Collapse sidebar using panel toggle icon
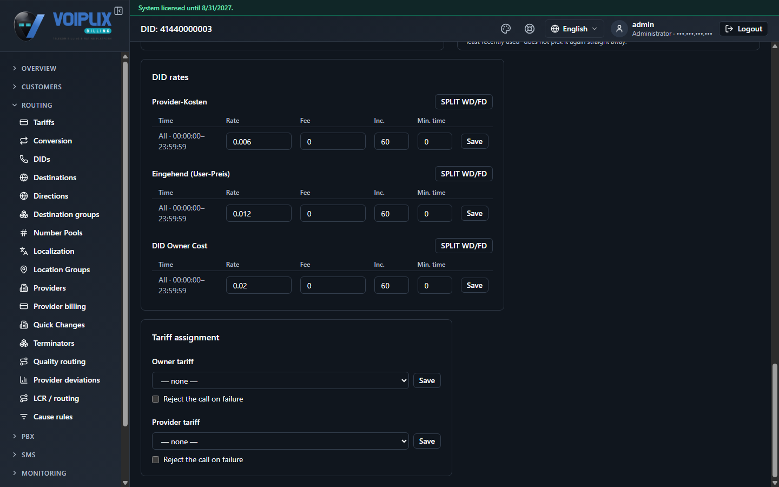 pyautogui.click(x=118, y=11)
